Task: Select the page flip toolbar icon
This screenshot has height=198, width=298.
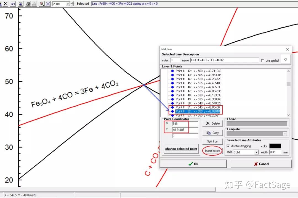Action: (x=20, y=4)
